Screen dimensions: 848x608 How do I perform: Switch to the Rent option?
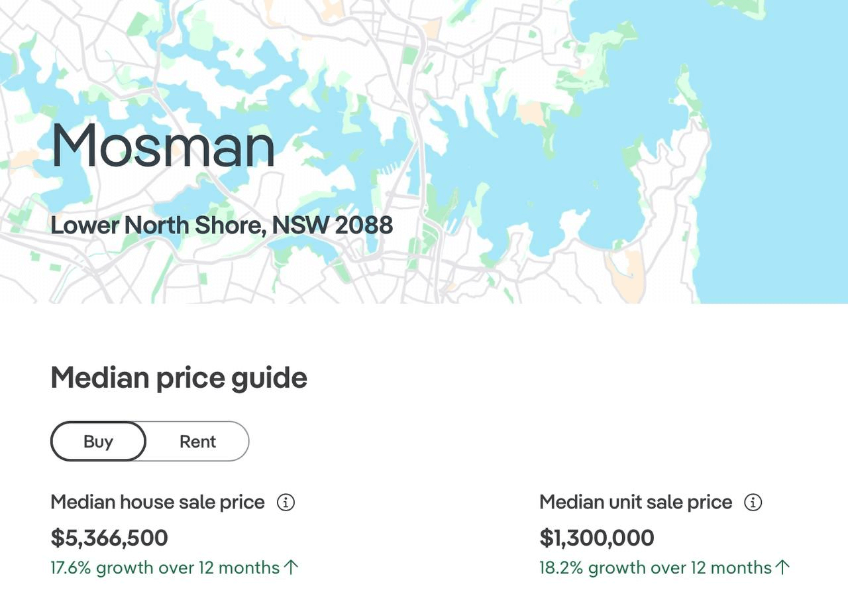tap(197, 442)
